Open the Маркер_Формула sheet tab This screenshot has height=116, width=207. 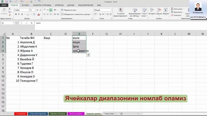[x=58, y=114]
